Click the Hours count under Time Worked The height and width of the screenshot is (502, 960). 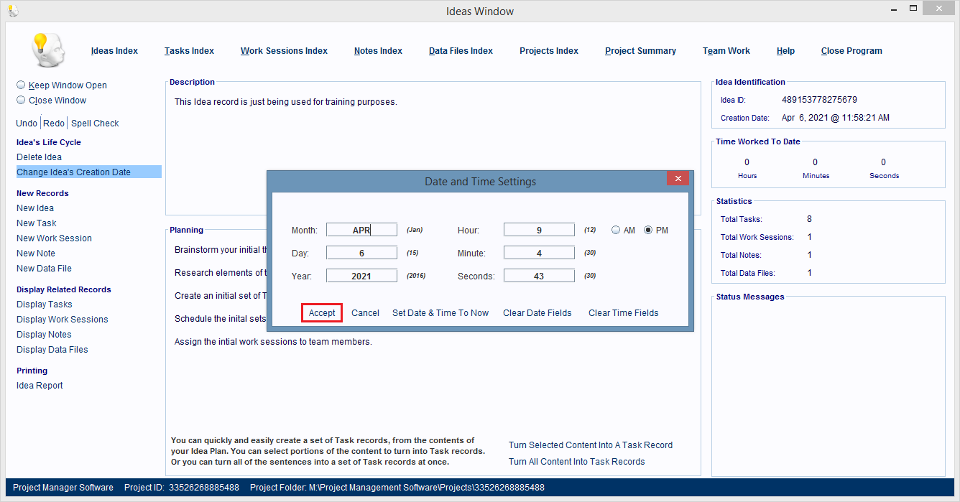[x=747, y=162]
